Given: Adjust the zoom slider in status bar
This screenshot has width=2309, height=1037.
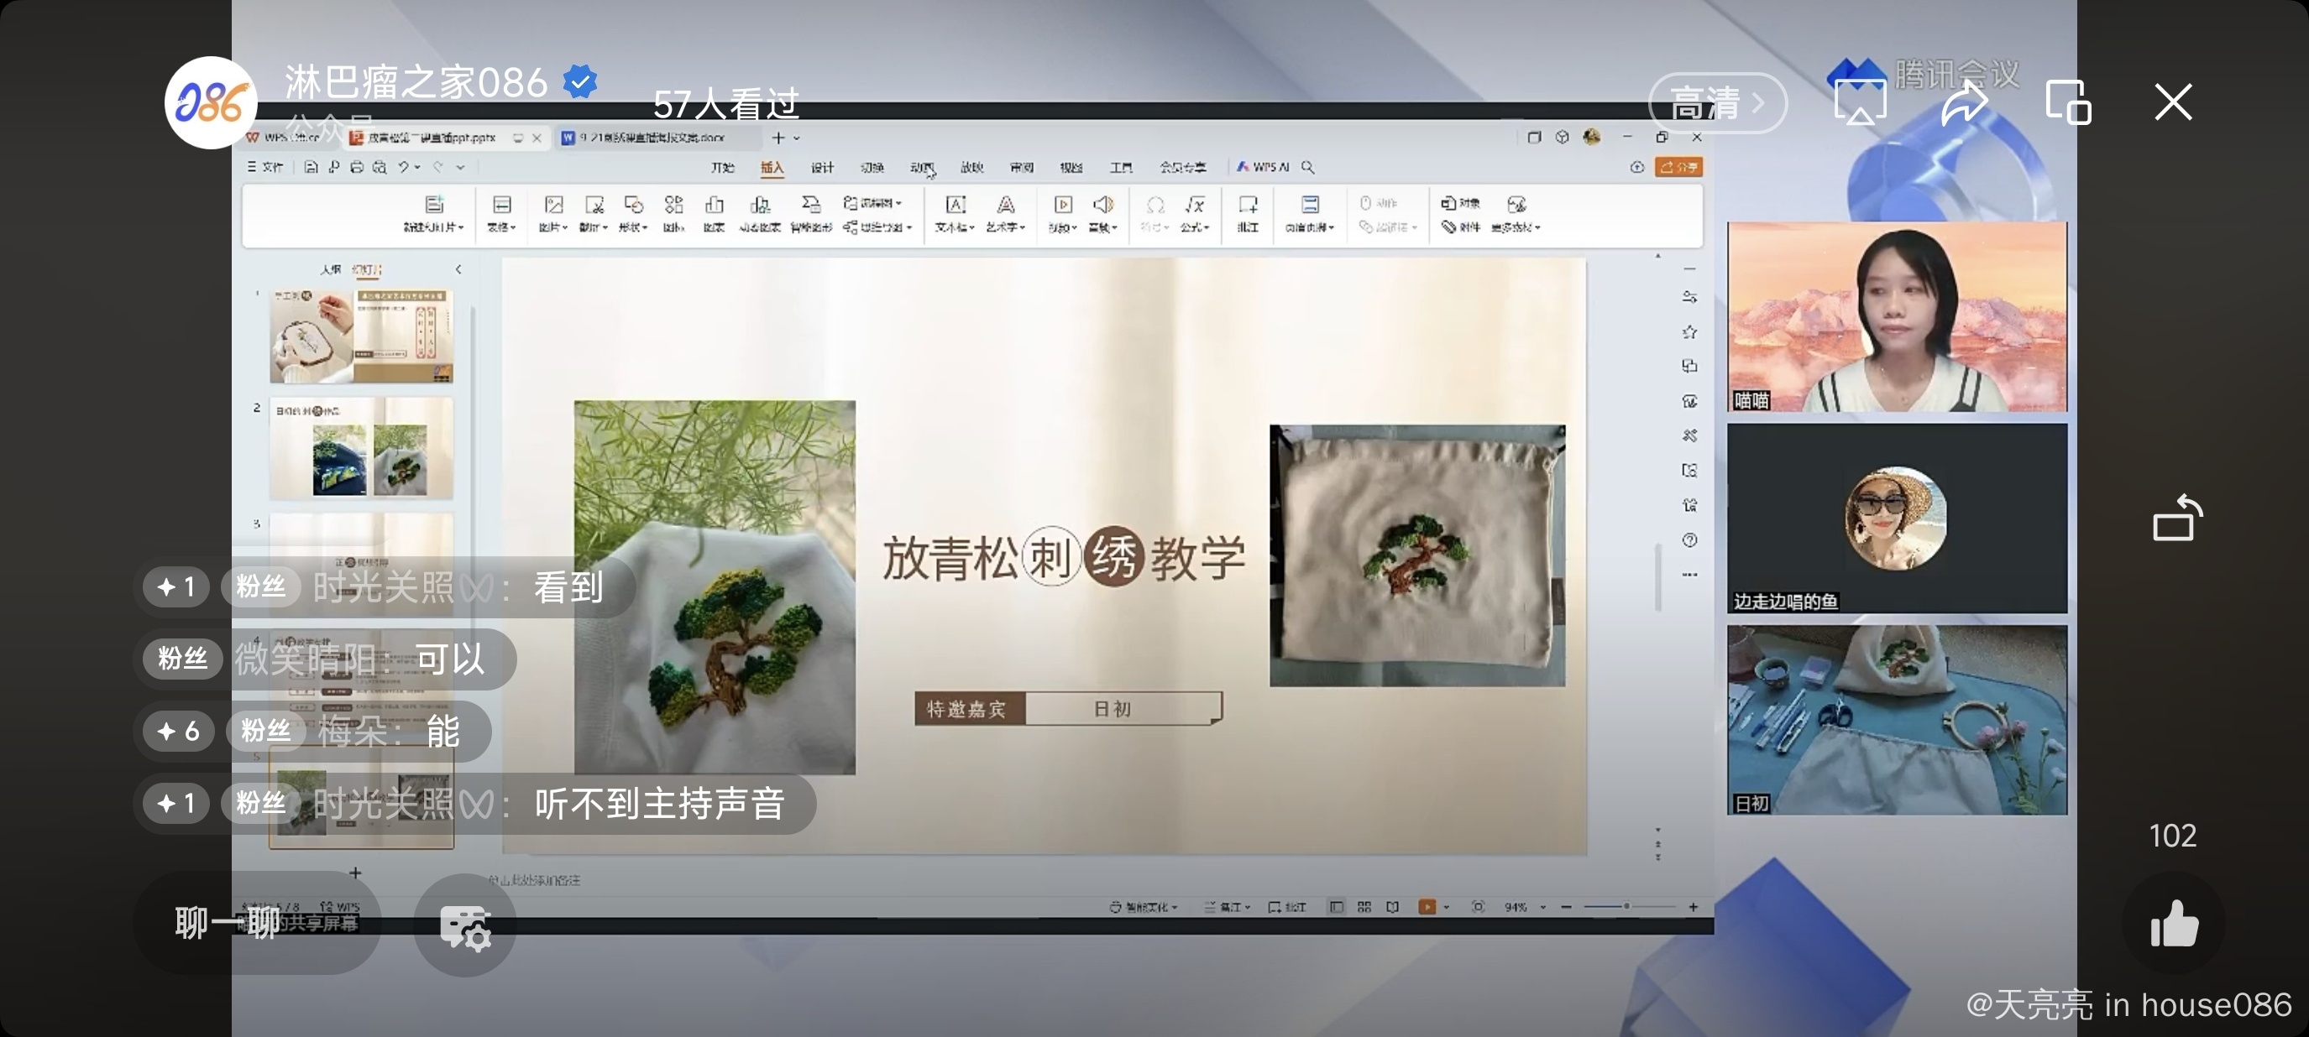Looking at the screenshot, I should (1629, 907).
